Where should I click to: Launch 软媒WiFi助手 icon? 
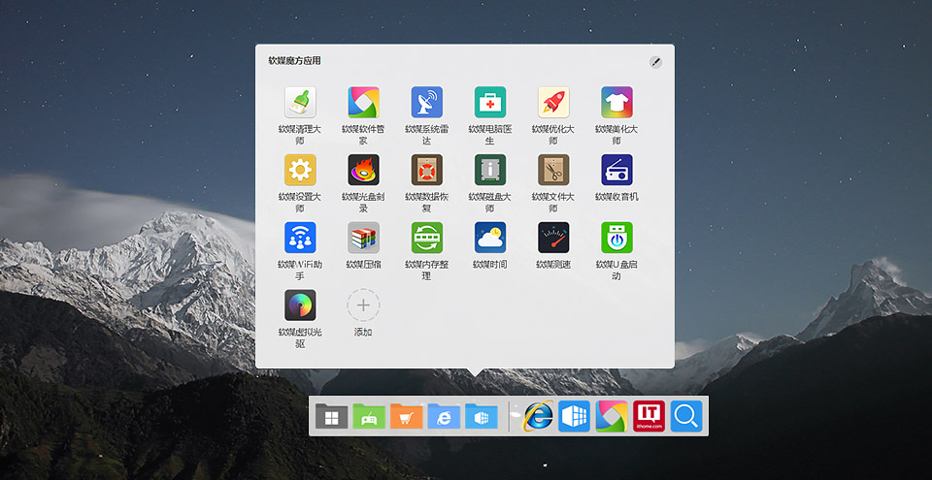point(300,238)
